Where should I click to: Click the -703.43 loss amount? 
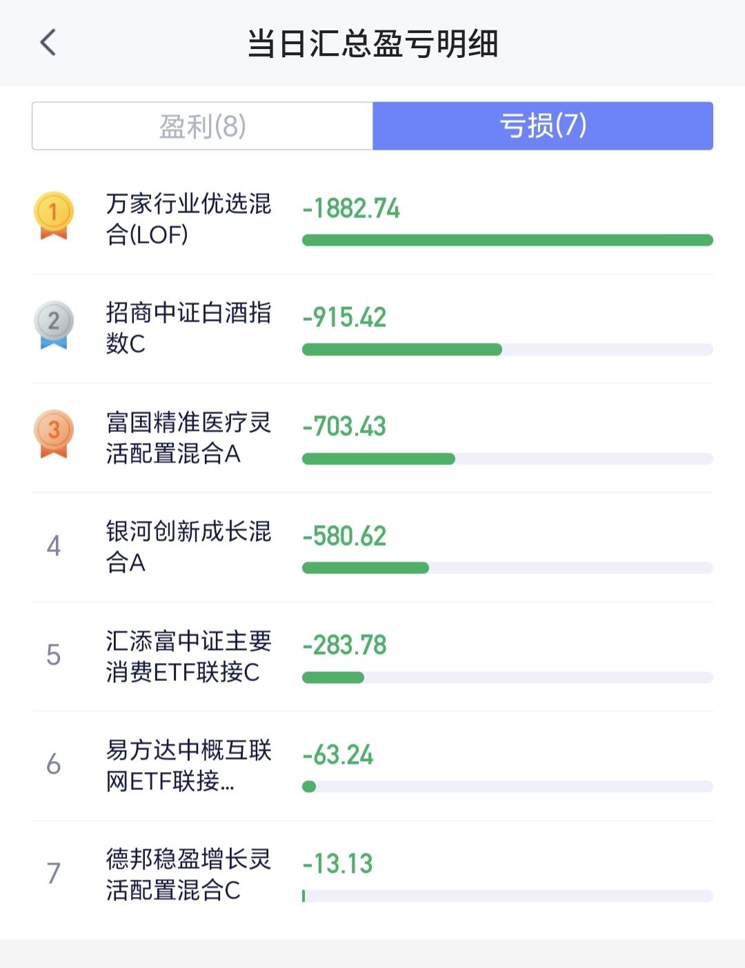click(344, 426)
